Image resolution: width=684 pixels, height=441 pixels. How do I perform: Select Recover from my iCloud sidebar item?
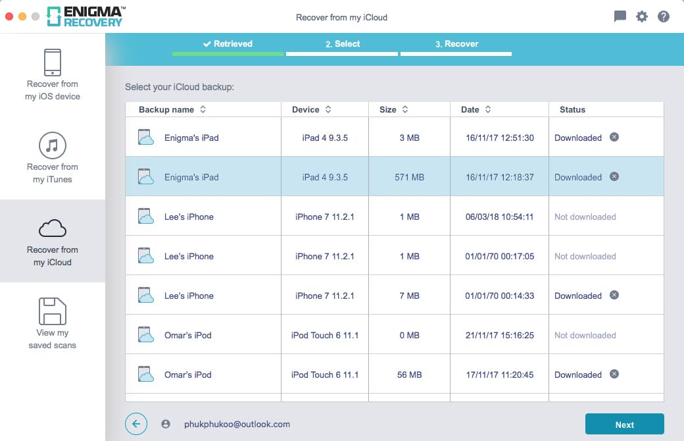[53, 241]
